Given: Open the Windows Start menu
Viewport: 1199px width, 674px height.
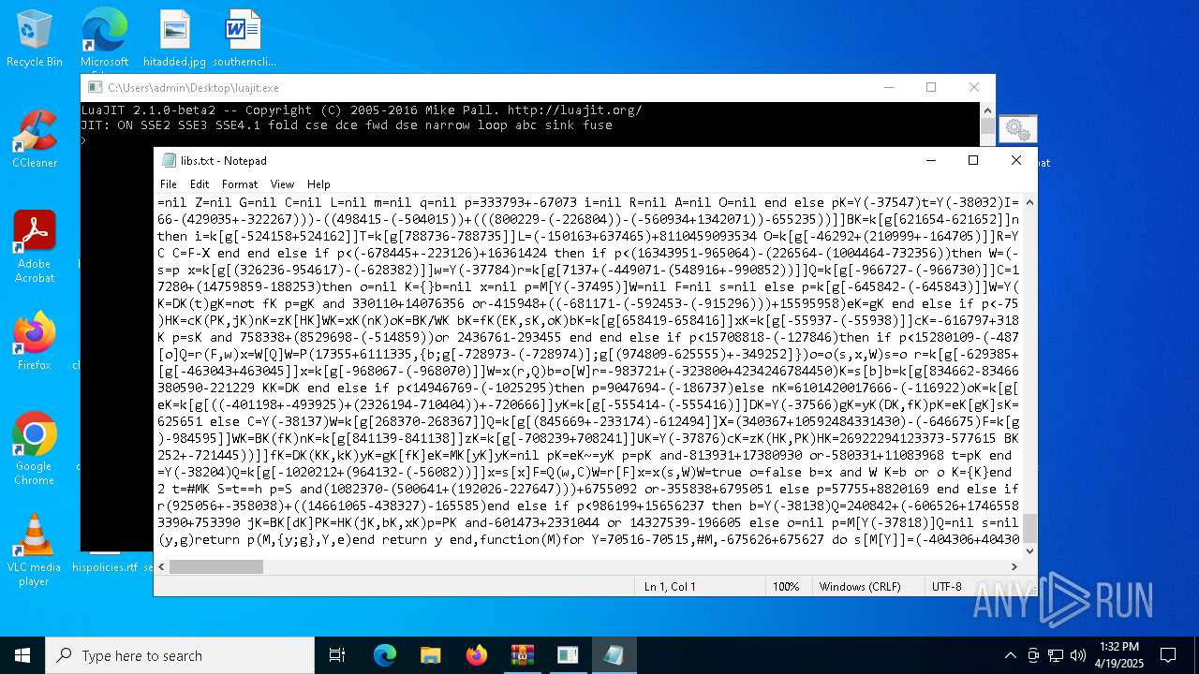Looking at the screenshot, I should tap(22, 655).
